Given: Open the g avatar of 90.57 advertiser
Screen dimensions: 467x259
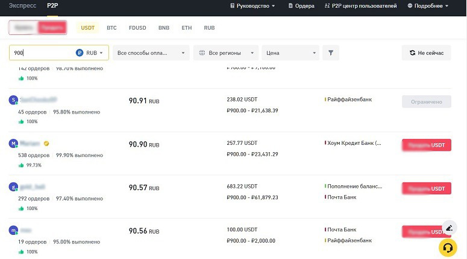Looking at the screenshot, I should 13,187.
